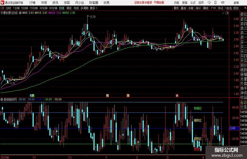Click the diamond icon above the chart
Screen dimensions: 247x159
pos(223,13)
